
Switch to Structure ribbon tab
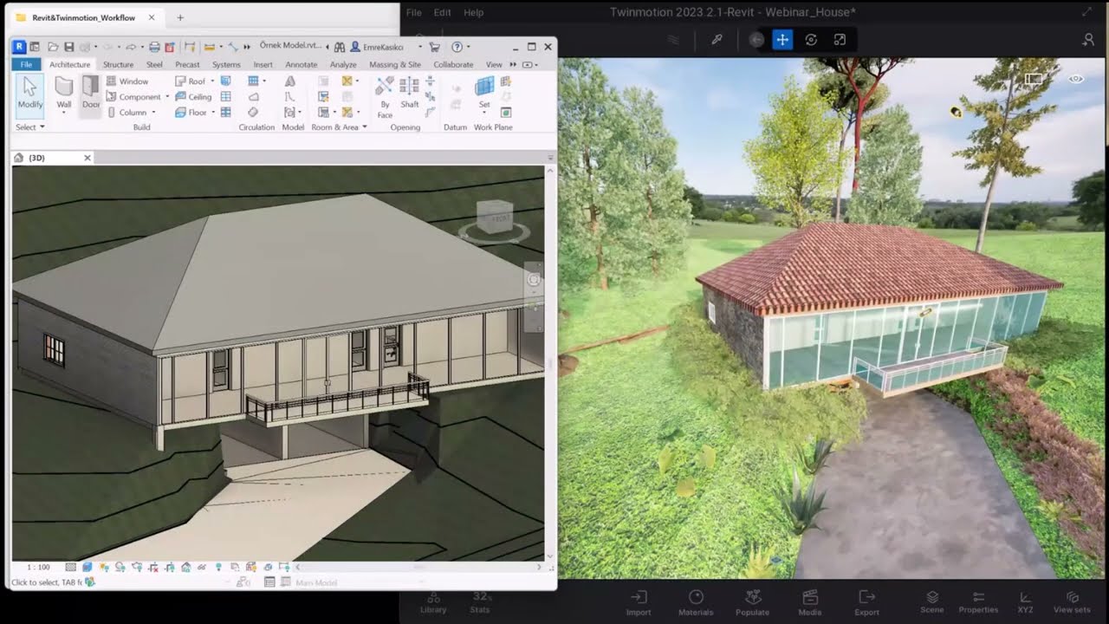118,64
